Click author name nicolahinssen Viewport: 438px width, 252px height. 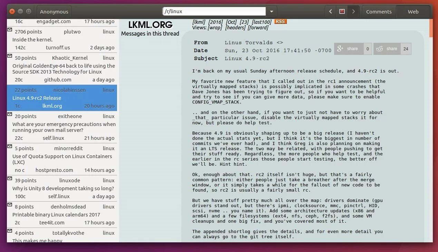(x=69, y=90)
